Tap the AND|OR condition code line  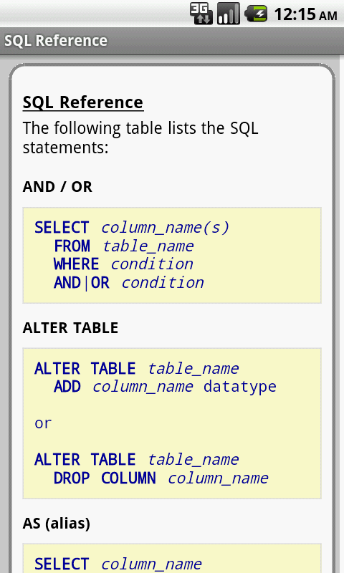point(129,282)
